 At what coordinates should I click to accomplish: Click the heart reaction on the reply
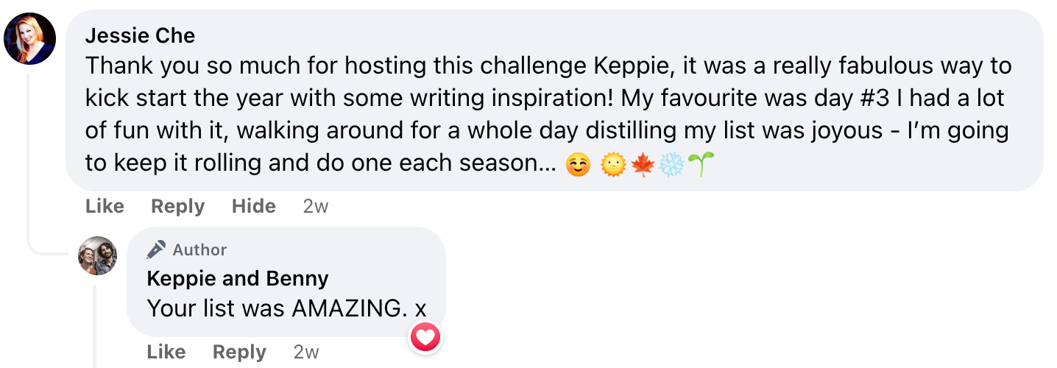(x=425, y=338)
